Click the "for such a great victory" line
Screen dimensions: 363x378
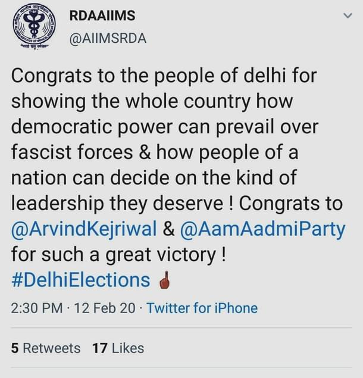coord(118,255)
